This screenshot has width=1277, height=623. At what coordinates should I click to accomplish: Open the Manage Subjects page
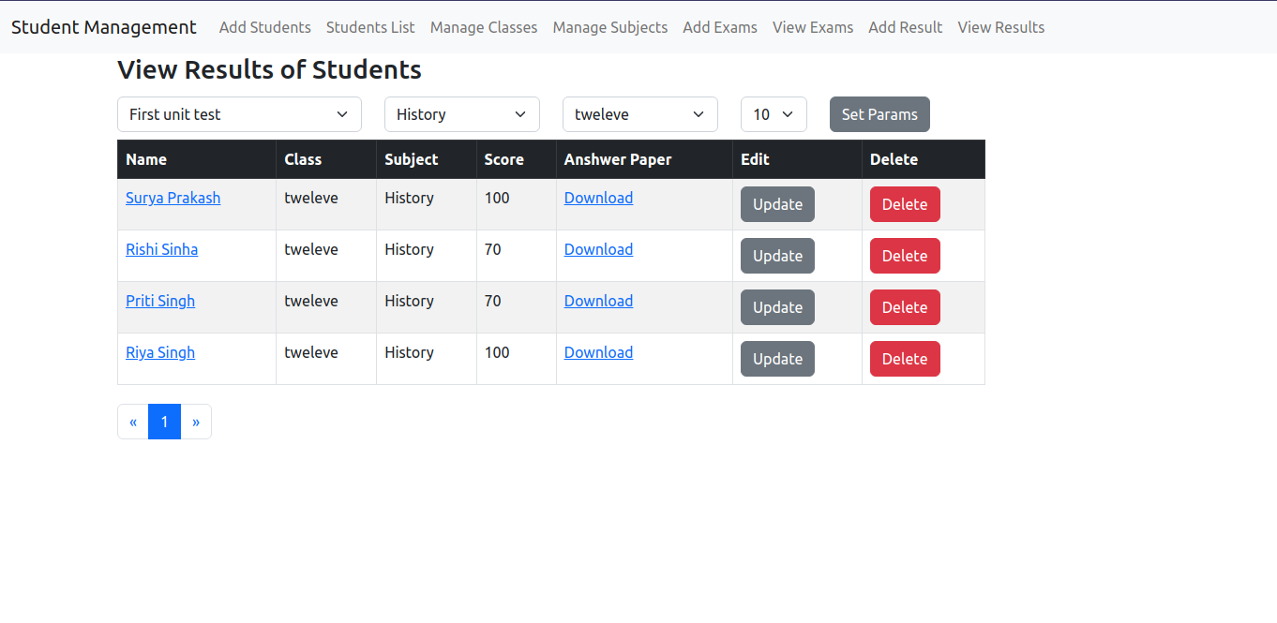tap(609, 27)
